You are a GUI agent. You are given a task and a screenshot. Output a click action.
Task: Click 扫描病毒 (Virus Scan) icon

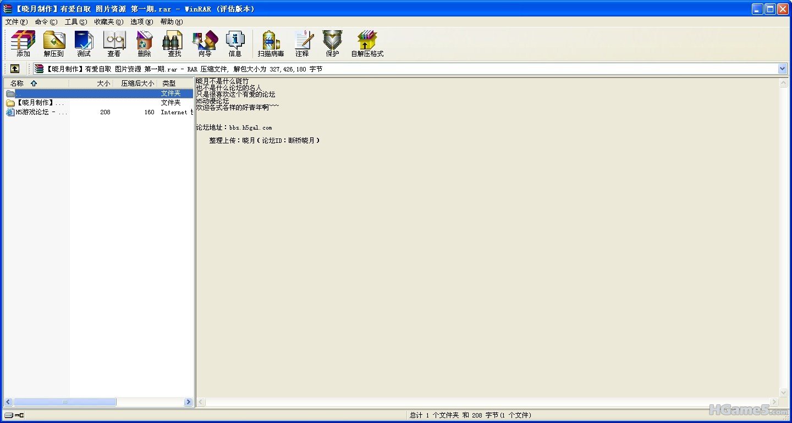(x=271, y=43)
